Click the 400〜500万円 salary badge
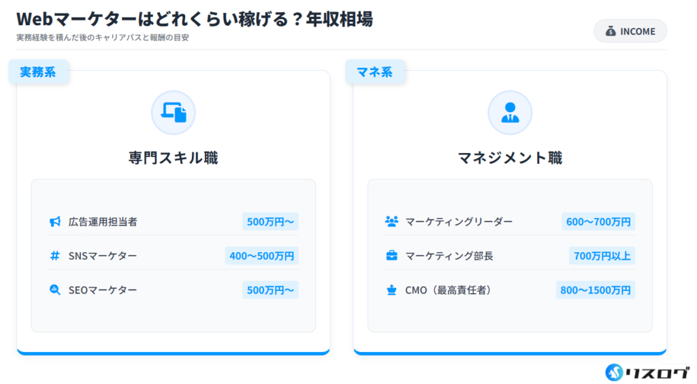The height and width of the screenshot is (384, 697). point(262,256)
